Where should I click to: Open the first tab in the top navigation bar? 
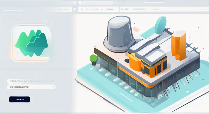[64, 9]
